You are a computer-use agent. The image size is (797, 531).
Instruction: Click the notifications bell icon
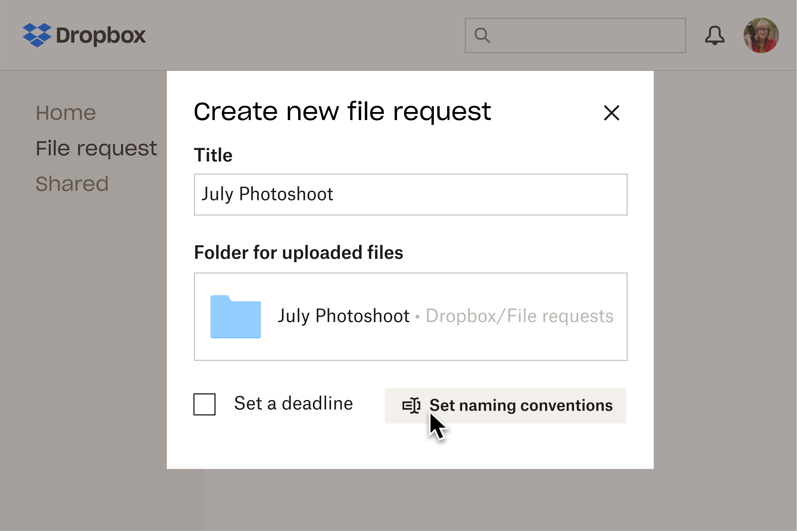[x=714, y=34]
